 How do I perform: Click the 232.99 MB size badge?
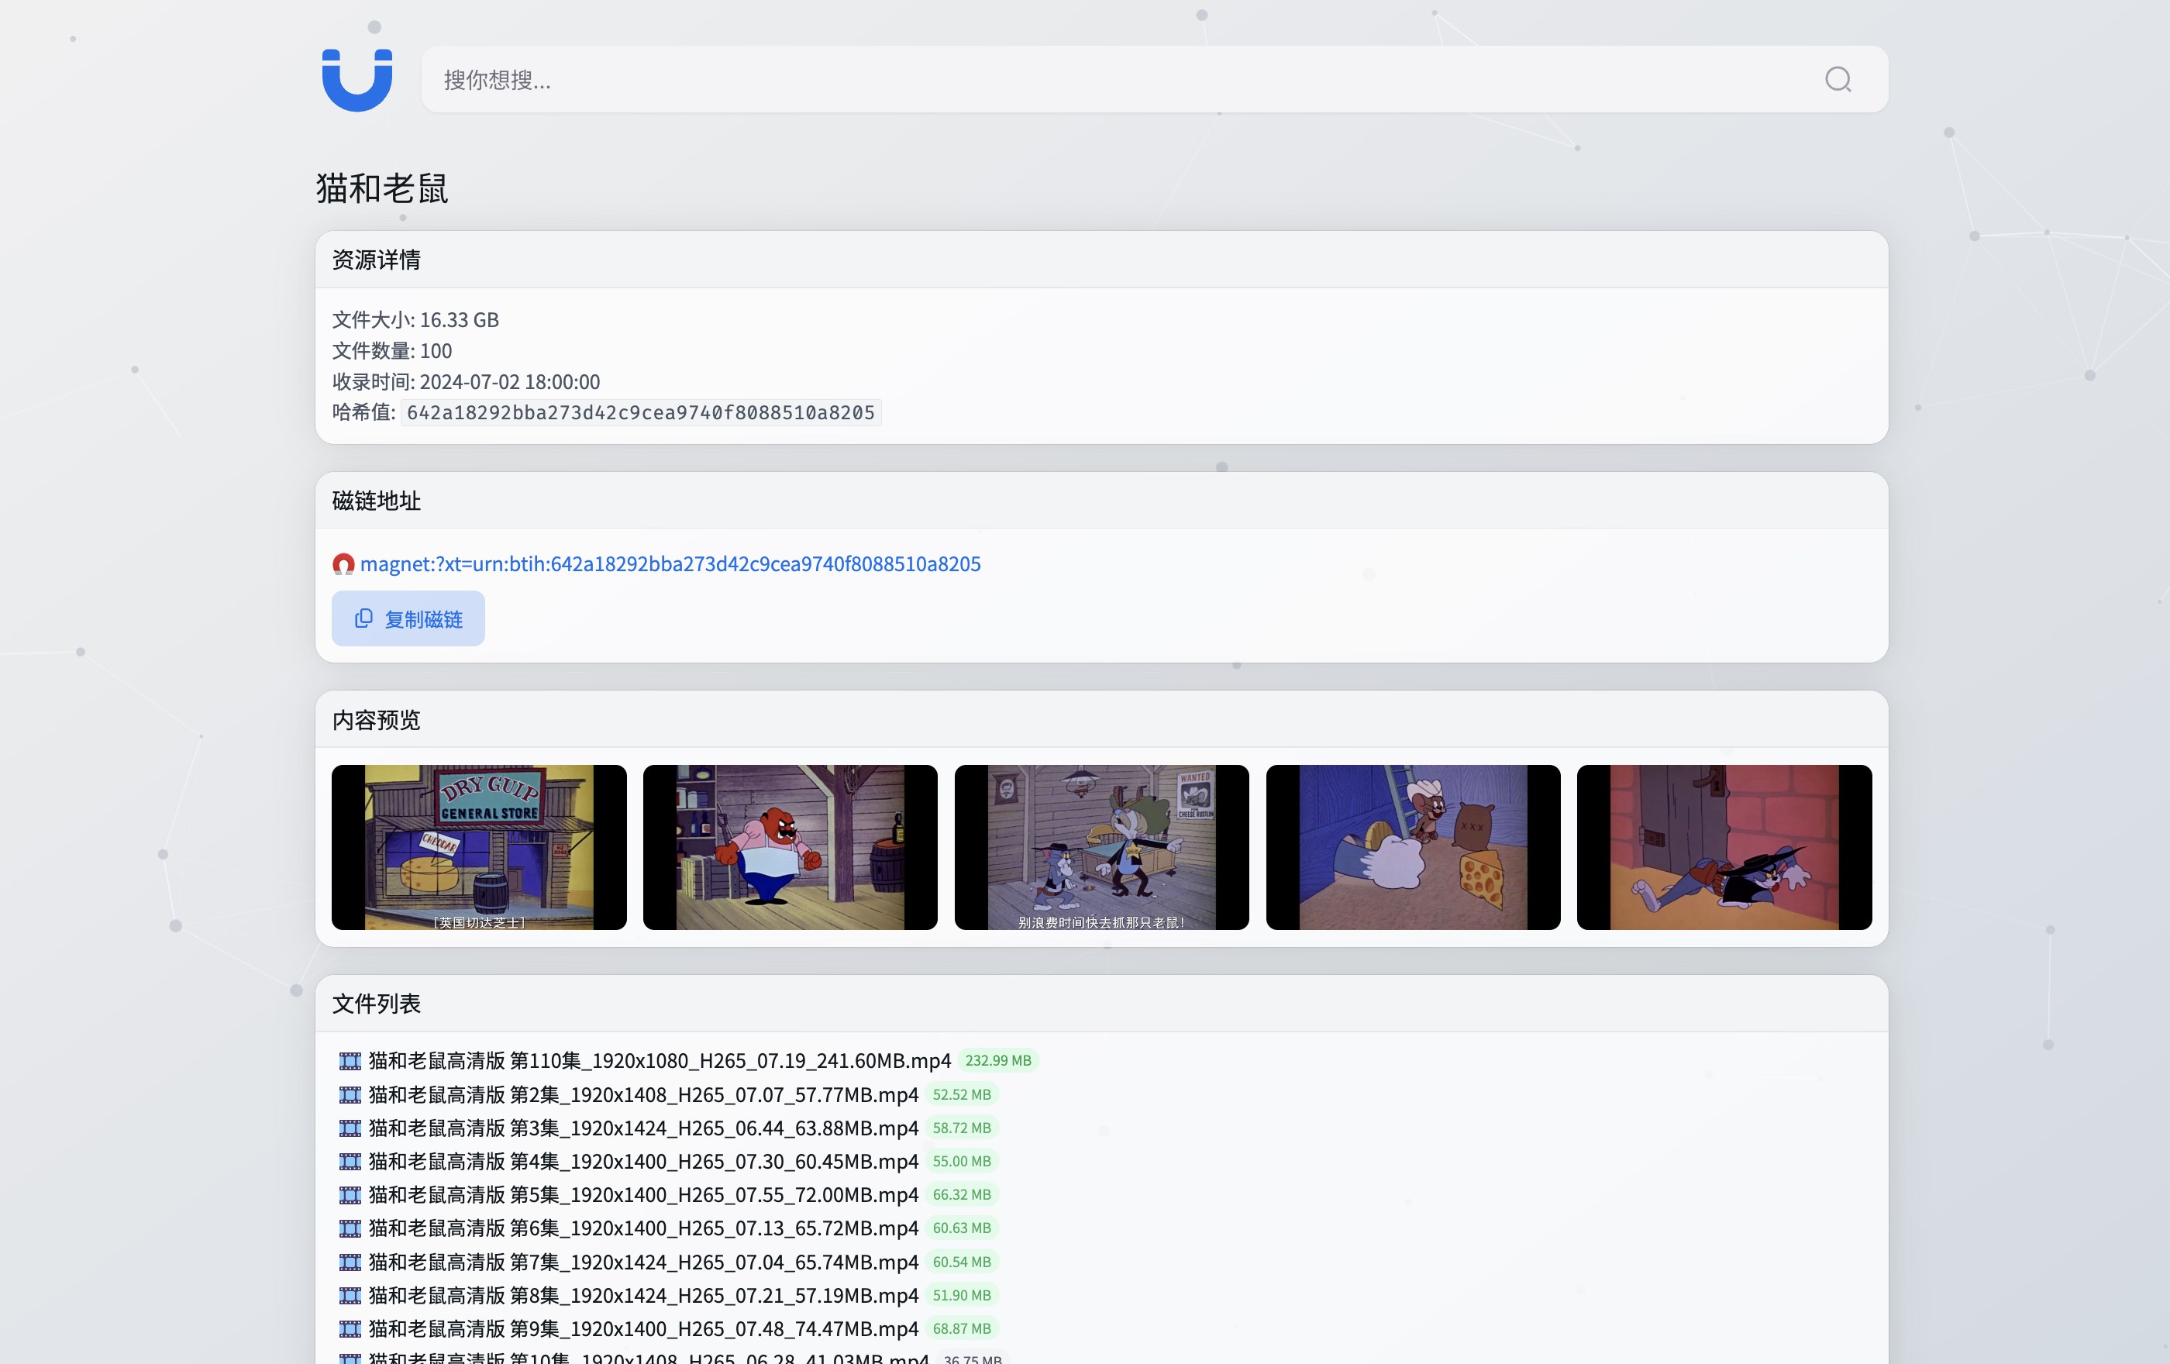[997, 1060]
